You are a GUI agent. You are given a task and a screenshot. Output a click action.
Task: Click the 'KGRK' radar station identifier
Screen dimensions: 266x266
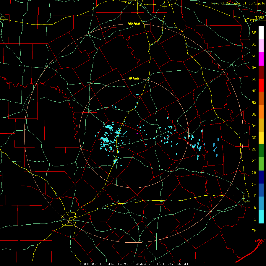141,264
